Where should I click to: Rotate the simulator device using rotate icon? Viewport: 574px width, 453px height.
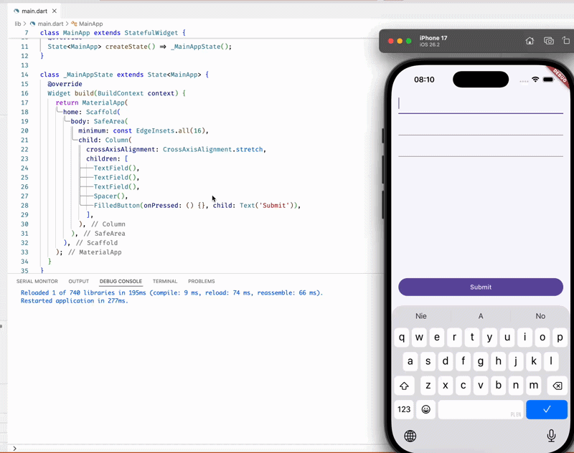tap(566, 41)
